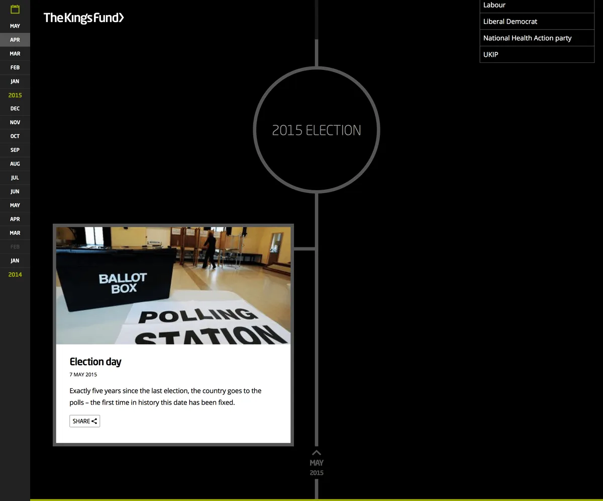Jump to JUL in the month sidebar
Image resolution: width=603 pixels, height=501 pixels.
click(15, 178)
